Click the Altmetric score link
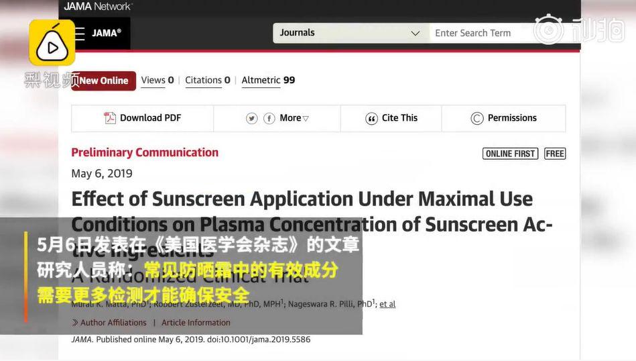The height and width of the screenshot is (361, 636). click(x=268, y=81)
